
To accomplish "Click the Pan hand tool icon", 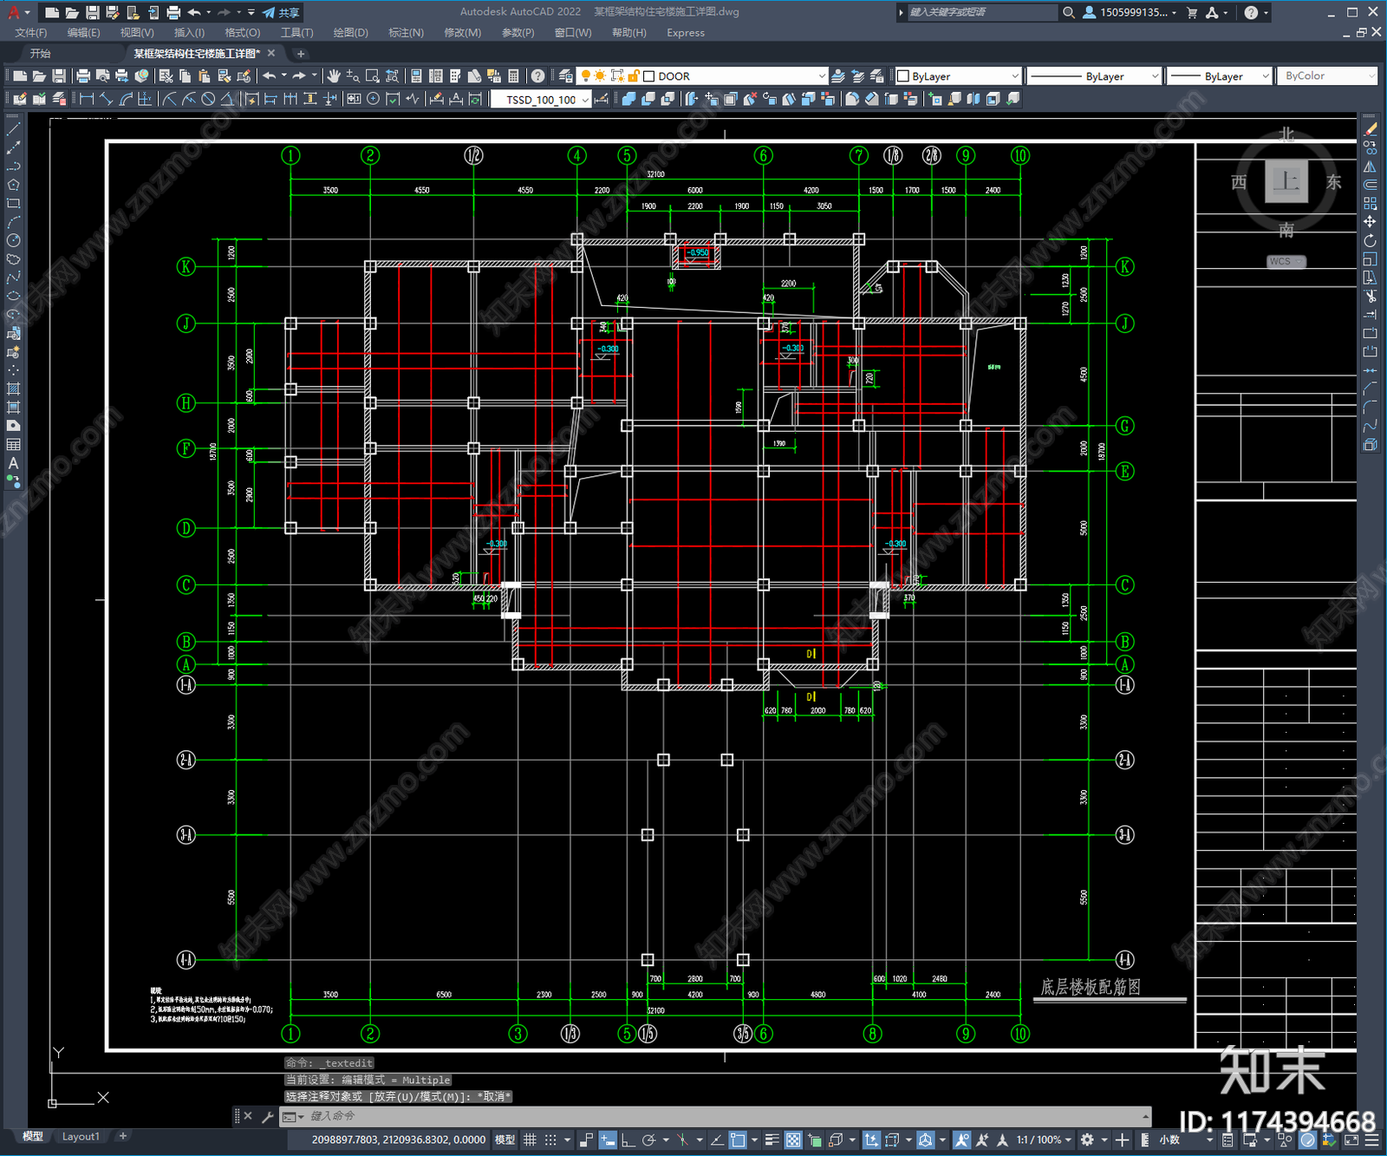I will pos(333,76).
